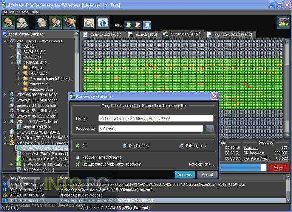Toggle the highlighted third Filter icon
The image size is (292, 212).
[x=147, y=25]
